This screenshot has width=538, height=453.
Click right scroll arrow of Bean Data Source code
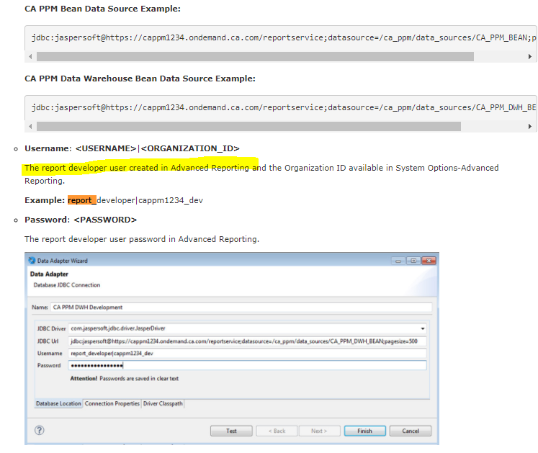click(530, 56)
